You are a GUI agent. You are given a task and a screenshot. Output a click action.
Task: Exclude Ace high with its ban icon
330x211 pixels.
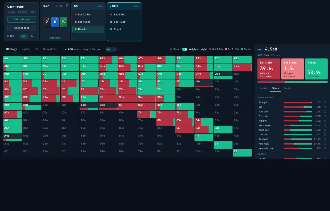(325, 139)
